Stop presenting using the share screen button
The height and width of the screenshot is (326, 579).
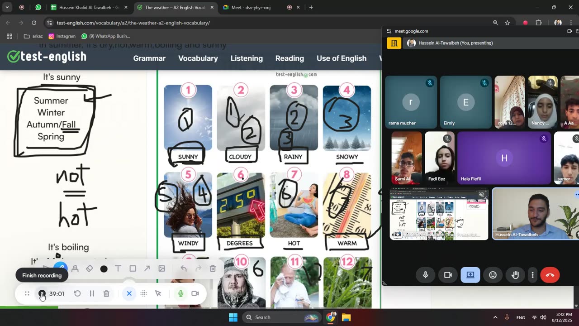click(470, 275)
